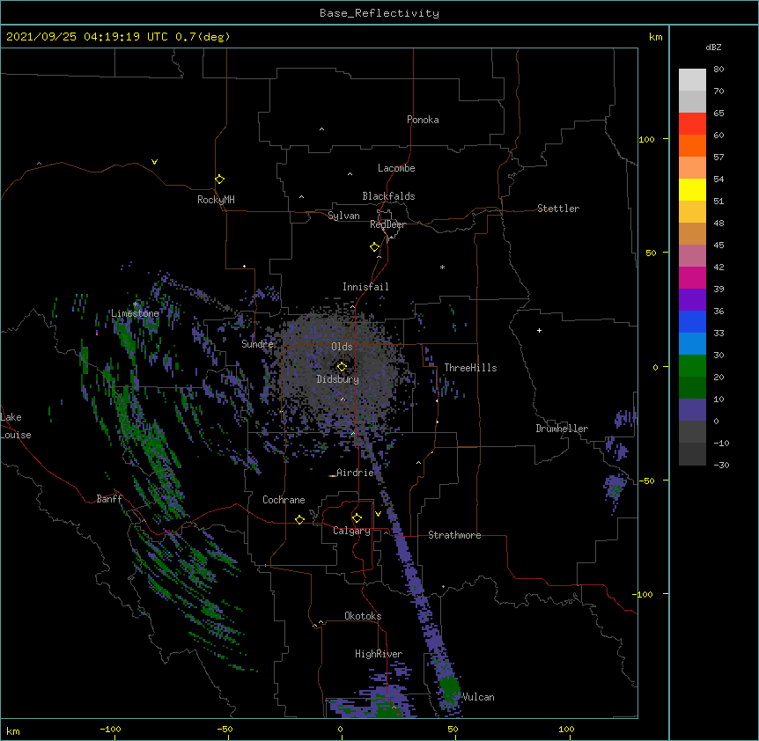Click the Cochrane label
The image size is (759, 741).
click(x=284, y=500)
